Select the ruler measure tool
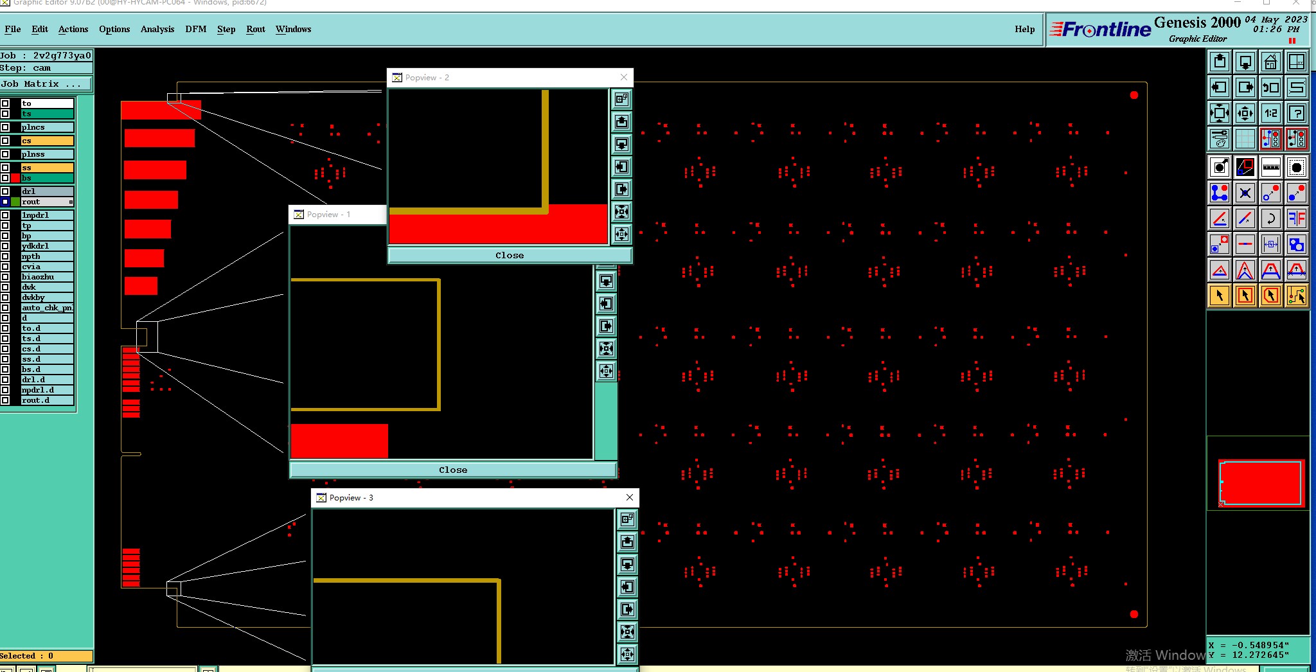 point(1270,167)
